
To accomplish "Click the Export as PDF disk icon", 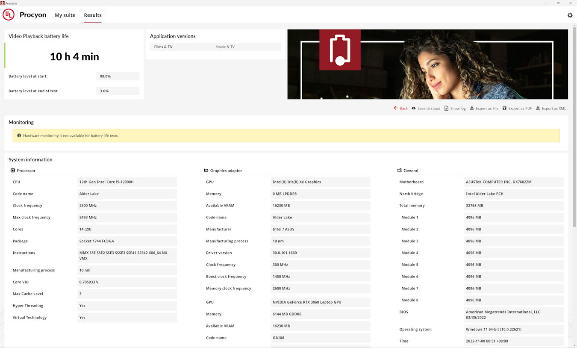I will pos(504,108).
